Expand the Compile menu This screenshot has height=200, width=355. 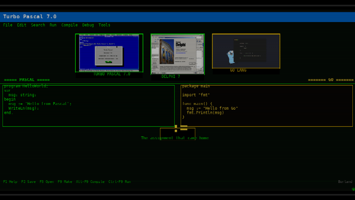pos(69,25)
